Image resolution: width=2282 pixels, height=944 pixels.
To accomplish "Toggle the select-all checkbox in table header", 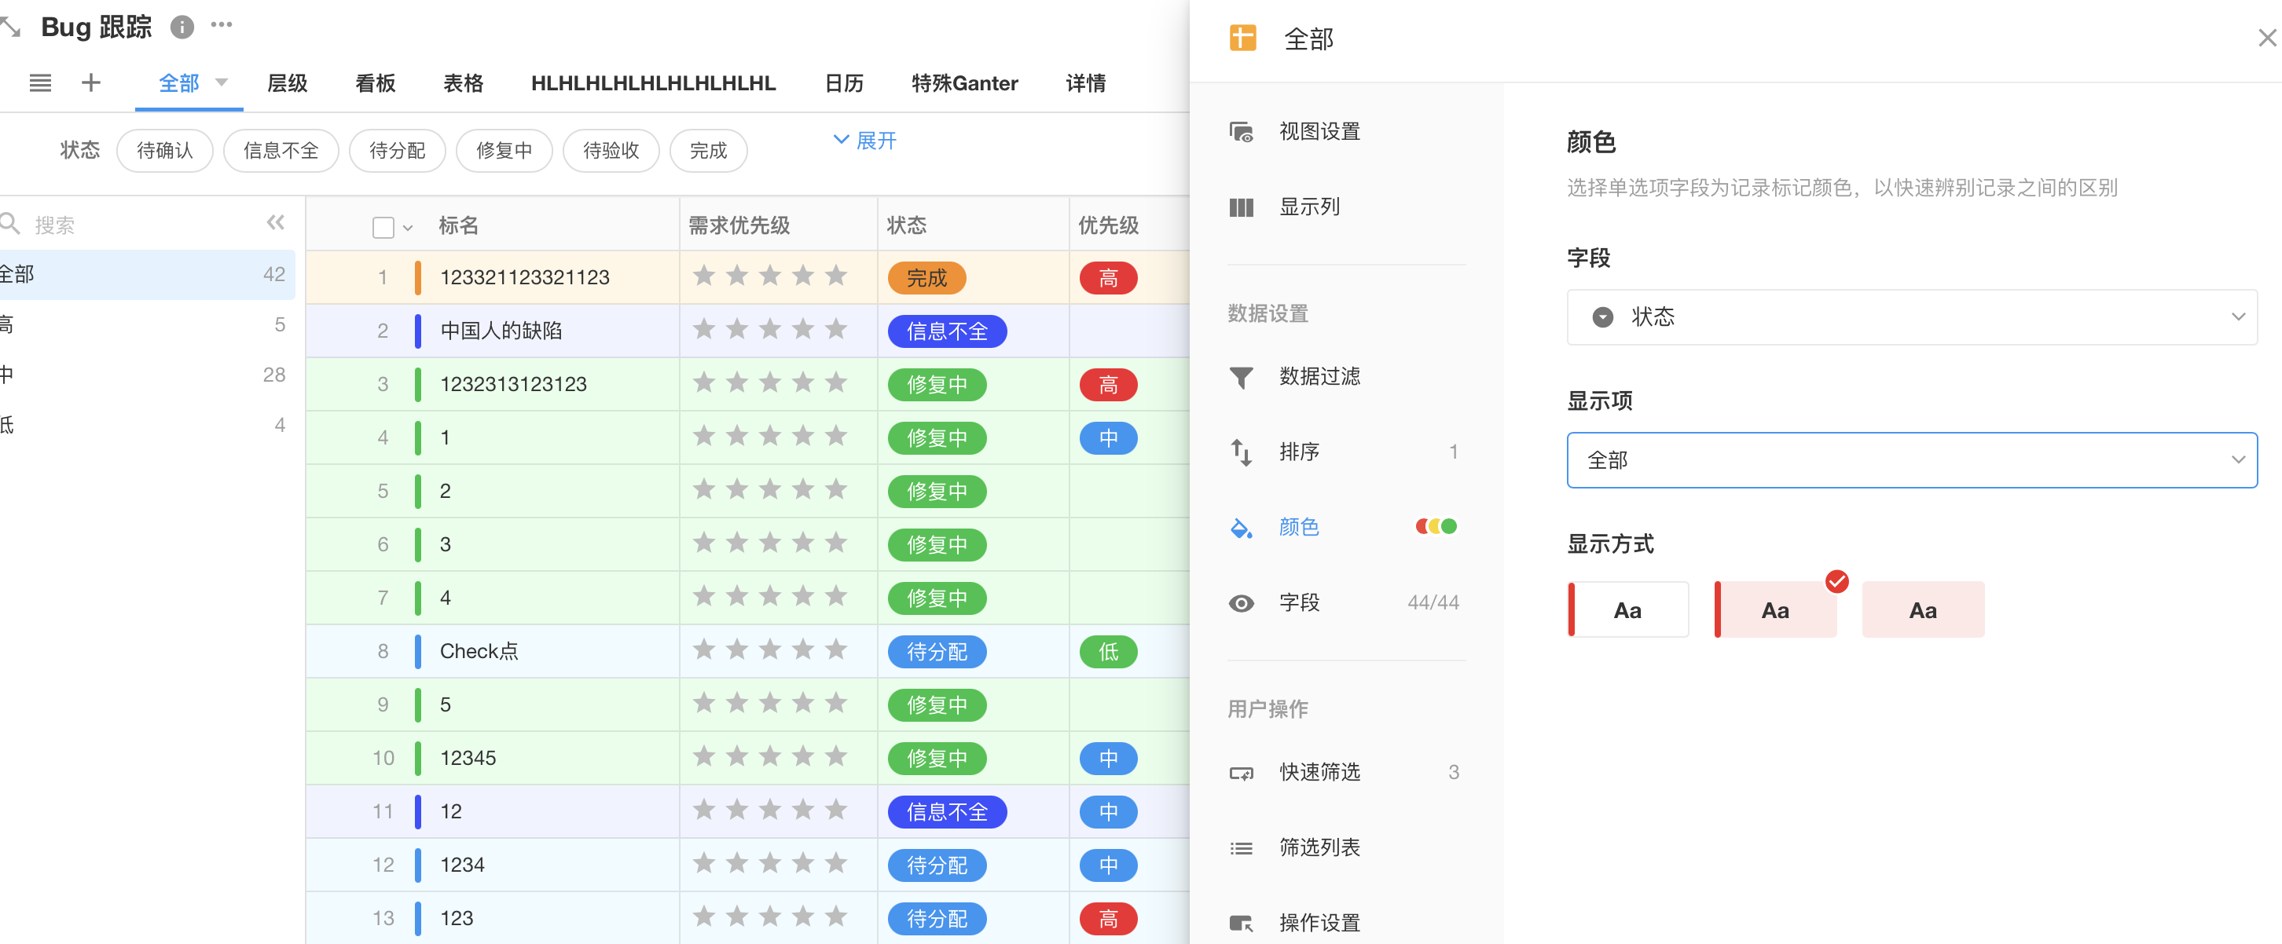I will (383, 228).
